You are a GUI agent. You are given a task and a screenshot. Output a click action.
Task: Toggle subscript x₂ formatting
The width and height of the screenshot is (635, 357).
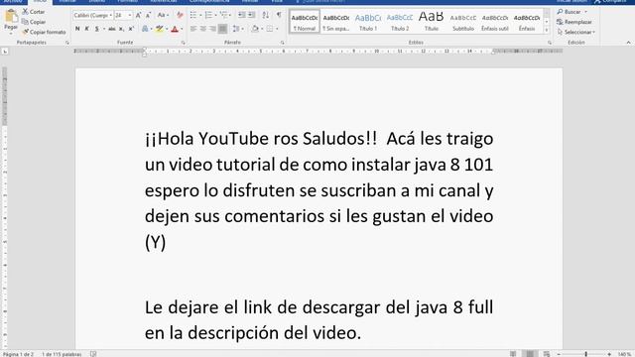(x=121, y=29)
